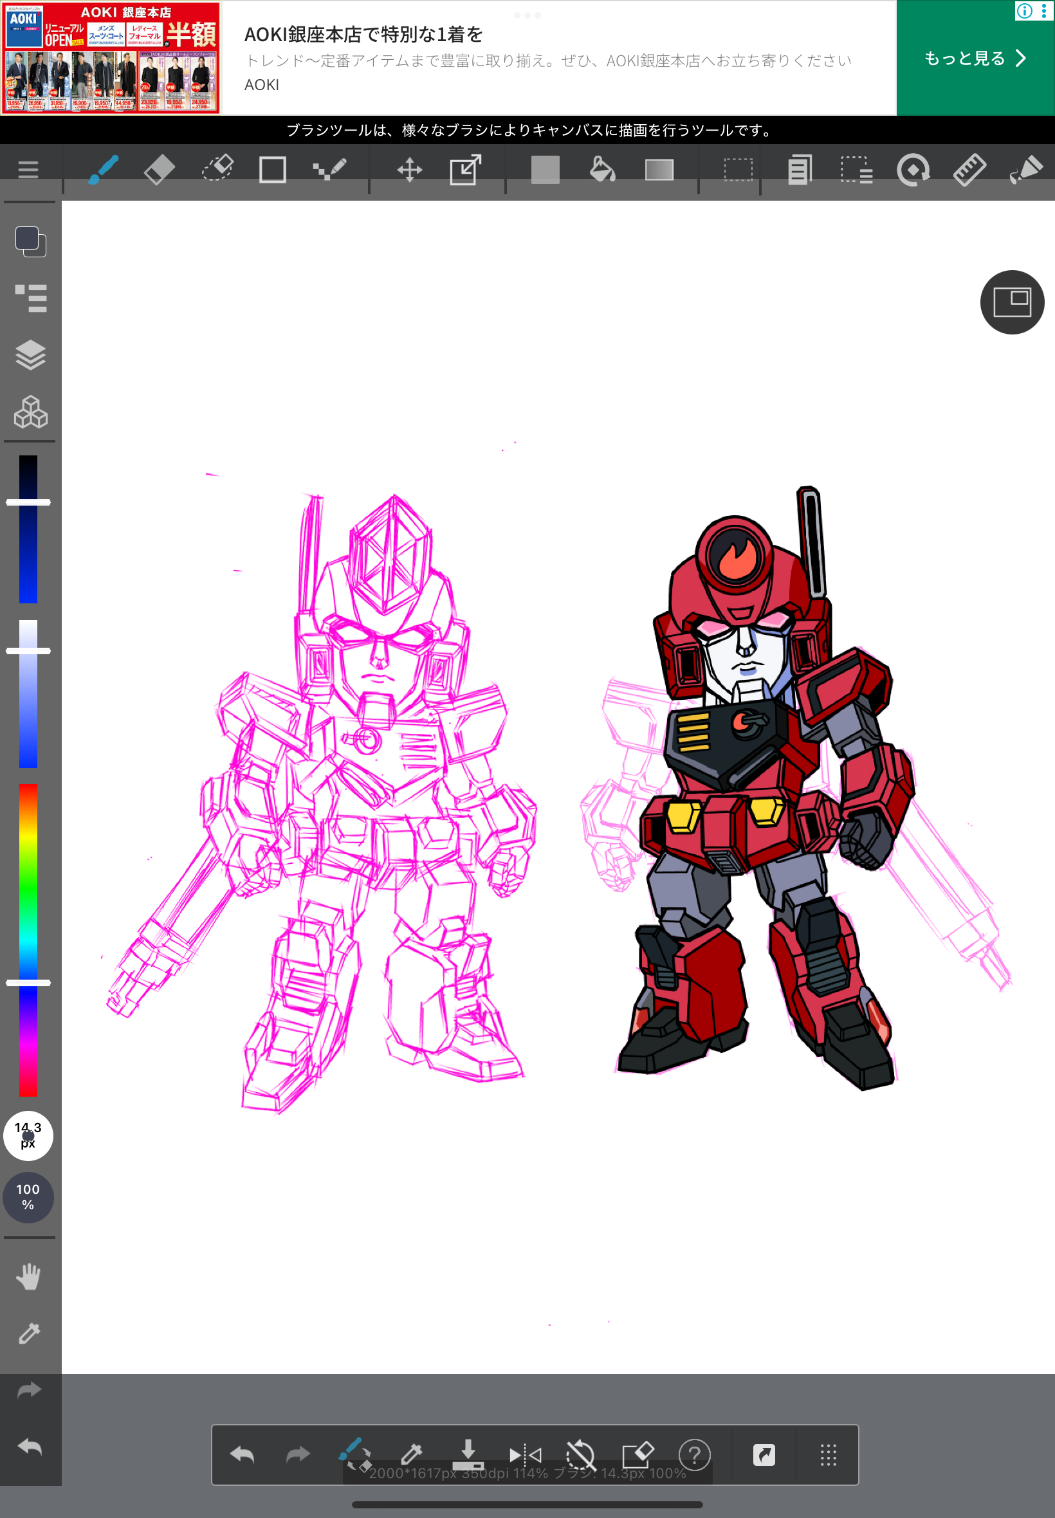The height and width of the screenshot is (1518, 1055).
Task: Select the Bucket fill tool
Action: (602, 170)
